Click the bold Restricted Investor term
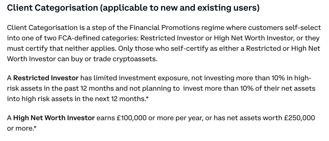The image size is (329, 141). (46, 78)
